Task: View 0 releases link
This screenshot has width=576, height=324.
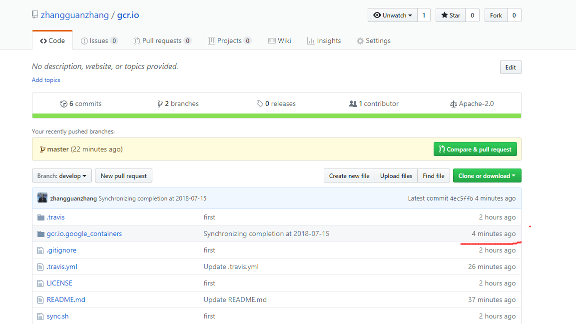Action: coord(276,103)
